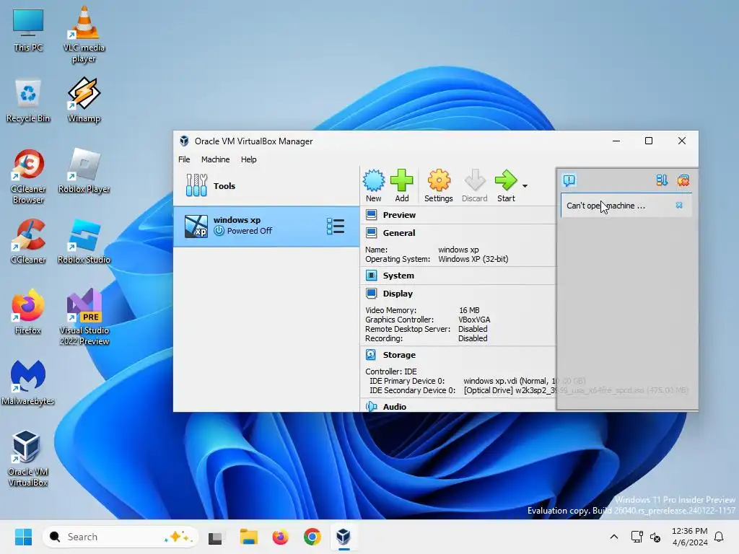
Task: Click the General section header
Action: pyautogui.click(x=398, y=233)
